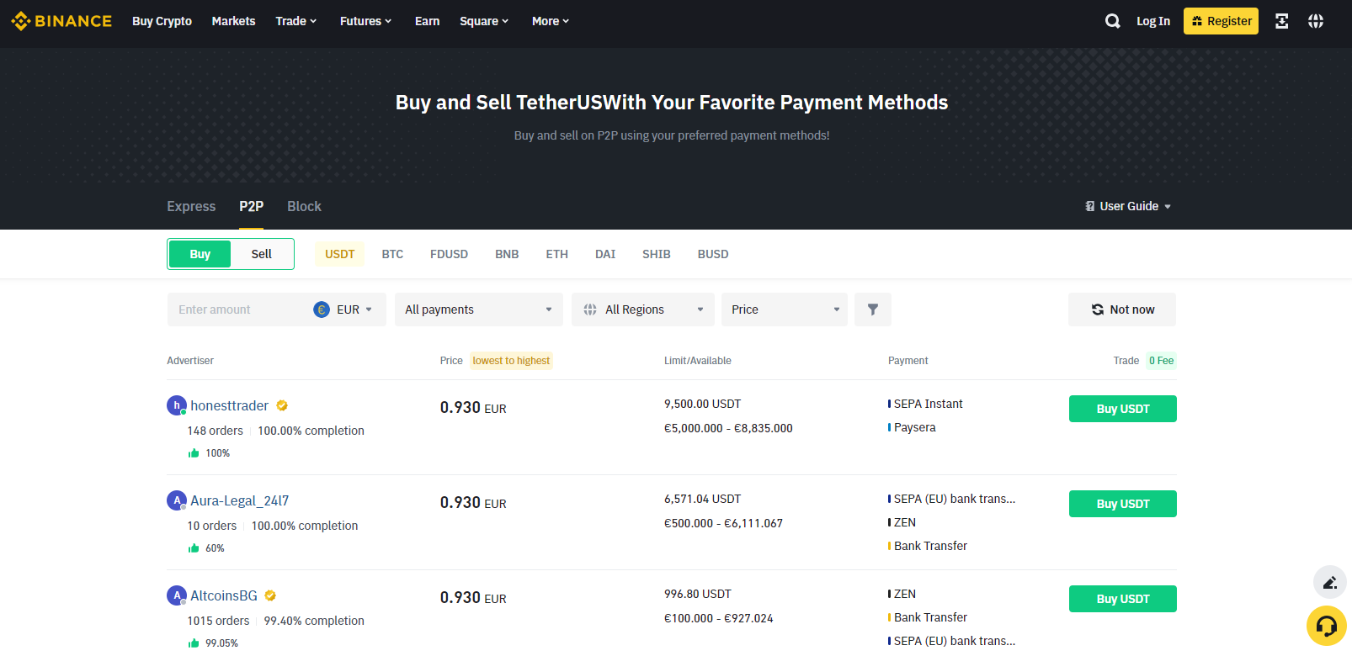Screen dimensions: 1352x656
Task: Select the Buy toggle
Action: (200, 254)
